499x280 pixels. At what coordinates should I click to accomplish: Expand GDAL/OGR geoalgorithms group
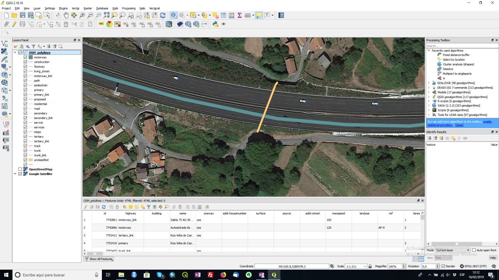pos(429,83)
